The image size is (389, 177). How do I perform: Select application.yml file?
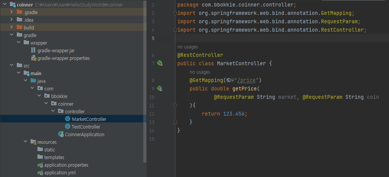[60, 172]
